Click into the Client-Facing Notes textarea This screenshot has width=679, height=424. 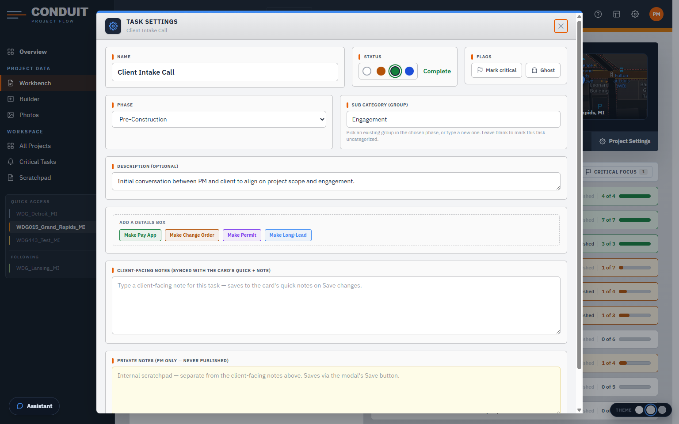click(336, 305)
